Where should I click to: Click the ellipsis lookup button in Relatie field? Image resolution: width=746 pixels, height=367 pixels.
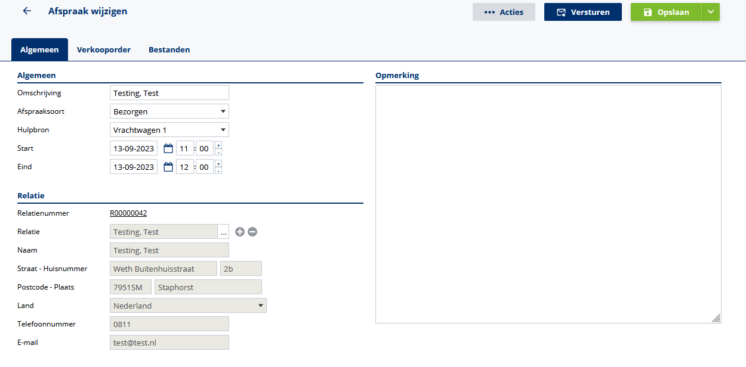pos(223,232)
